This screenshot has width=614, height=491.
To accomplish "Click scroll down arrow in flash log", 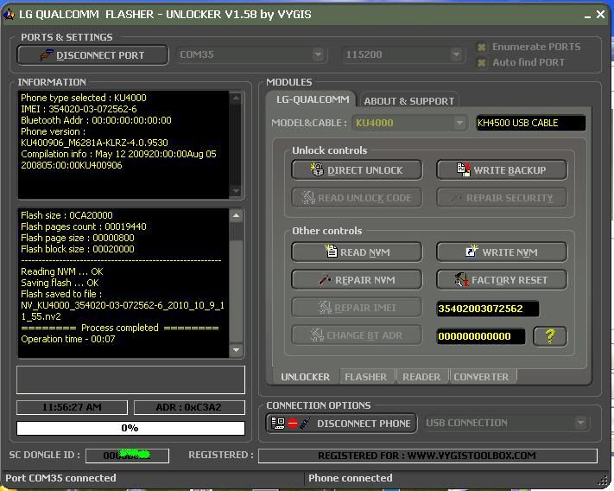I will [x=236, y=350].
